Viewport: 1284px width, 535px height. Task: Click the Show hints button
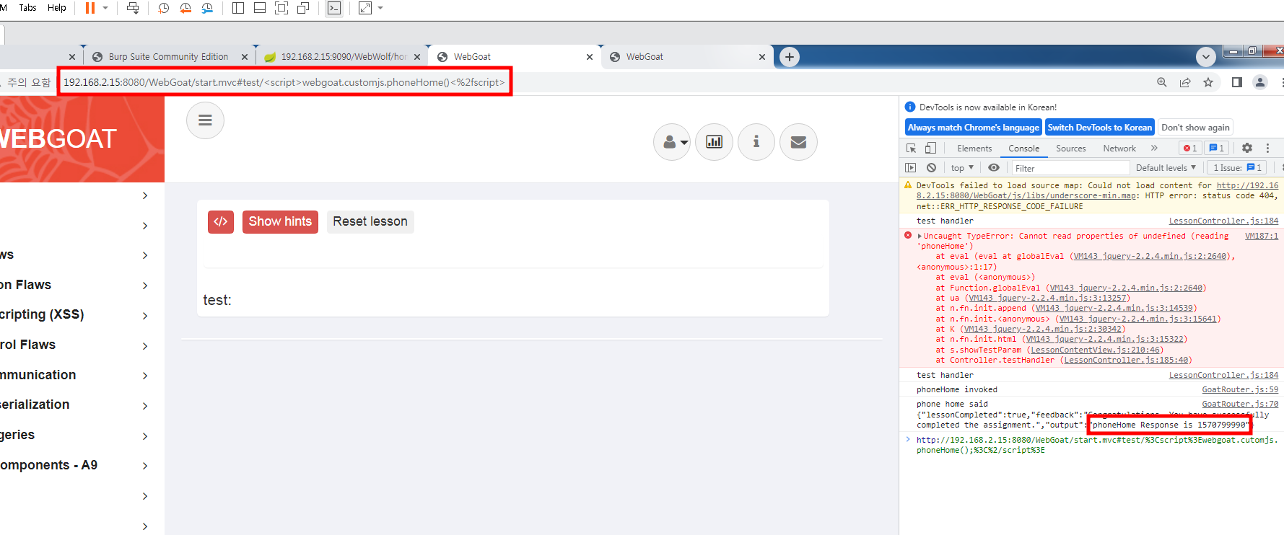[280, 221]
